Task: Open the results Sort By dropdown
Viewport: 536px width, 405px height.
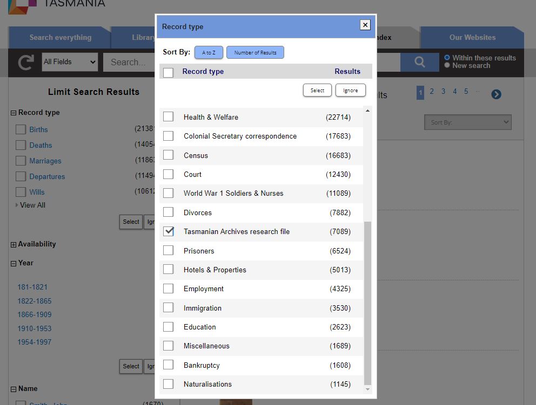Action: pos(467,122)
